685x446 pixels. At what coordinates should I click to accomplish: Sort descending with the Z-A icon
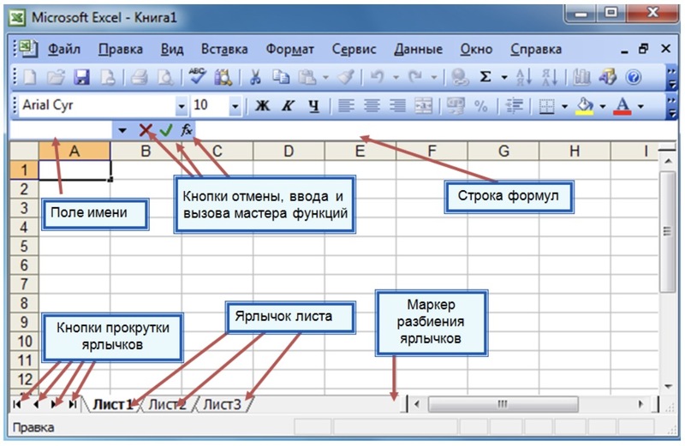(x=550, y=77)
